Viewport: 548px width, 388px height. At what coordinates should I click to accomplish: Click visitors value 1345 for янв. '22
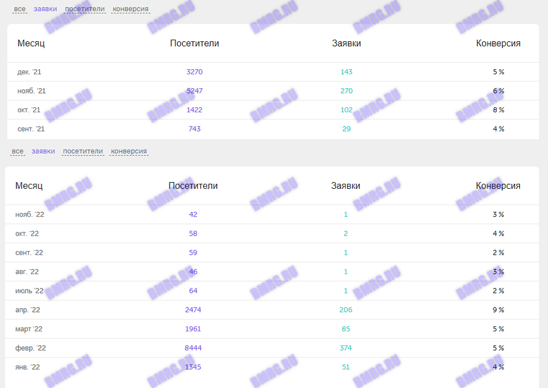pyautogui.click(x=193, y=367)
